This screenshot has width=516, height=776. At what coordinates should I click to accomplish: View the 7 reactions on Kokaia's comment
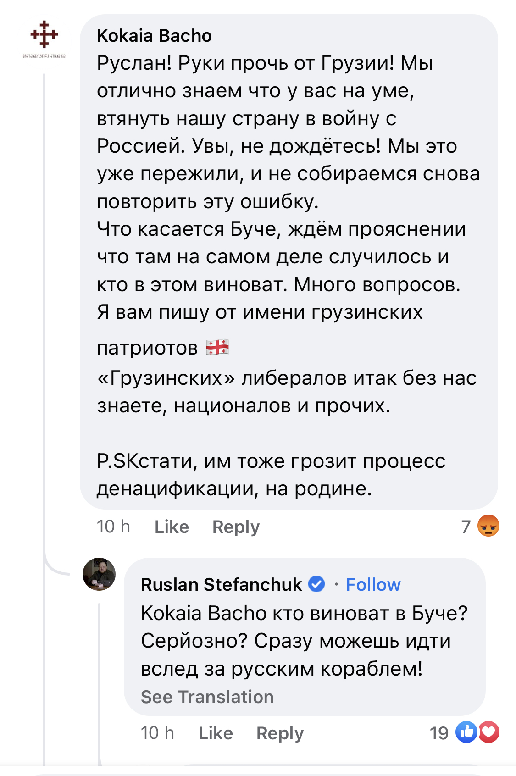tap(466, 527)
